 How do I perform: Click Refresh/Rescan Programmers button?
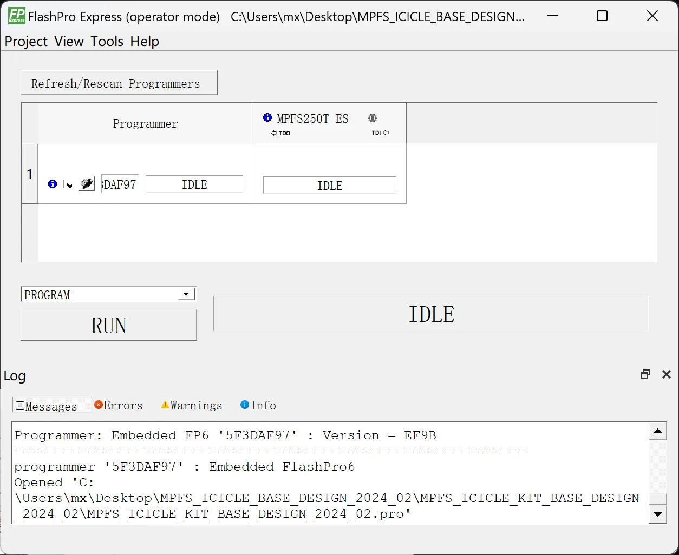point(119,83)
